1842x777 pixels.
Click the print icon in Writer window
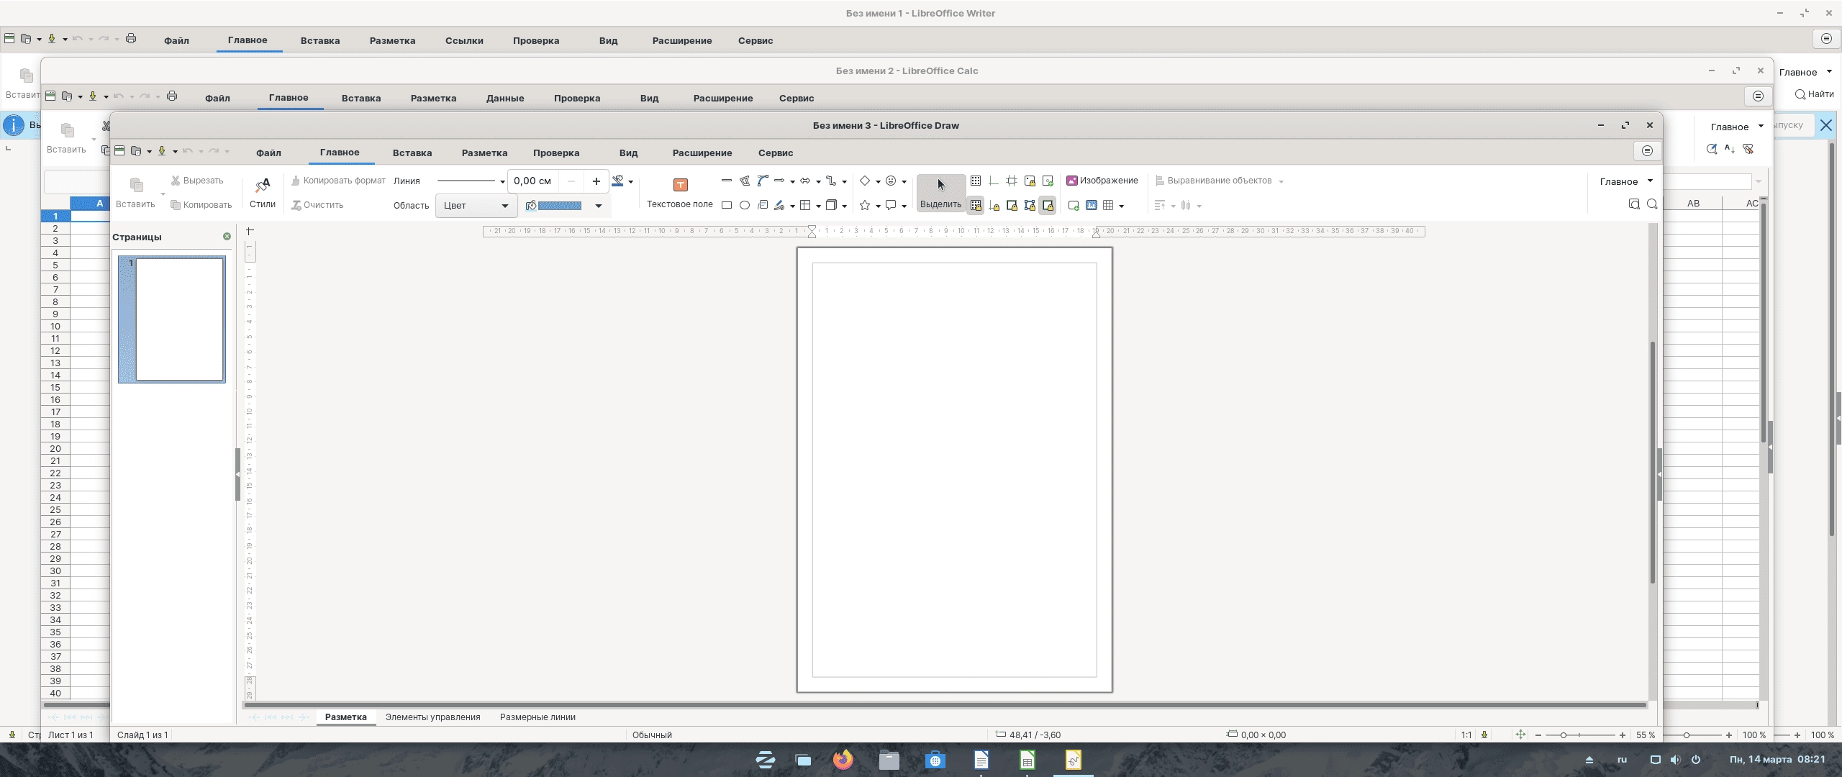point(131,38)
